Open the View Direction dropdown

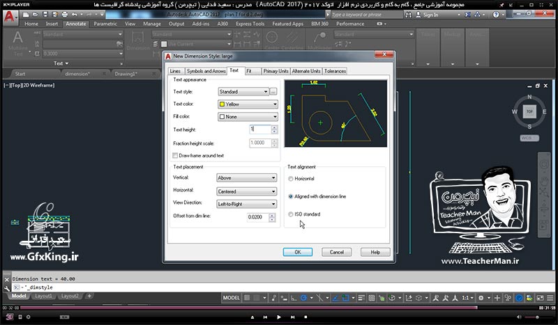(x=247, y=204)
